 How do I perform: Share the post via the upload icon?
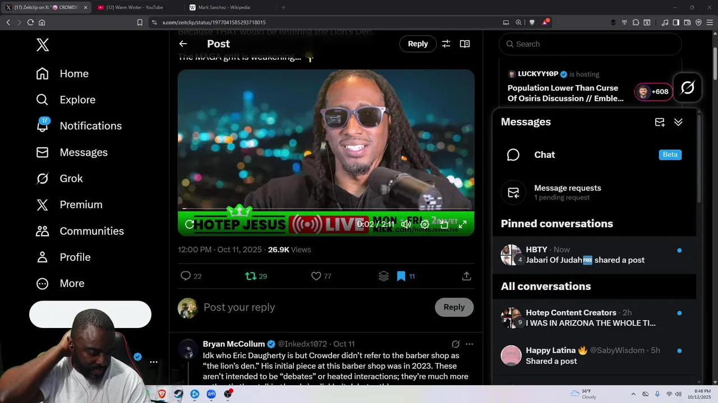(466, 276)
